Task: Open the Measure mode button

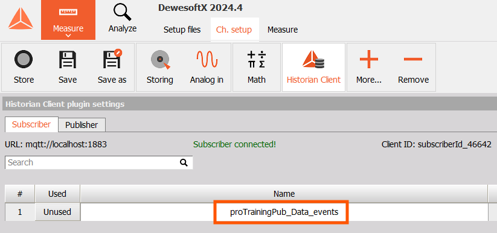Action: pyautogui.click(x=68, y=20)
